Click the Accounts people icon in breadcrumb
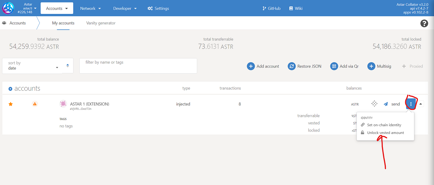The height and width of the screenshot is (185, 434). coord(5,23)
